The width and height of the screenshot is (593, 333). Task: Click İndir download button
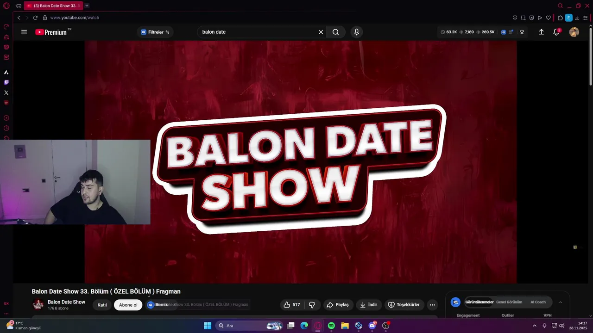click(368, 305)
